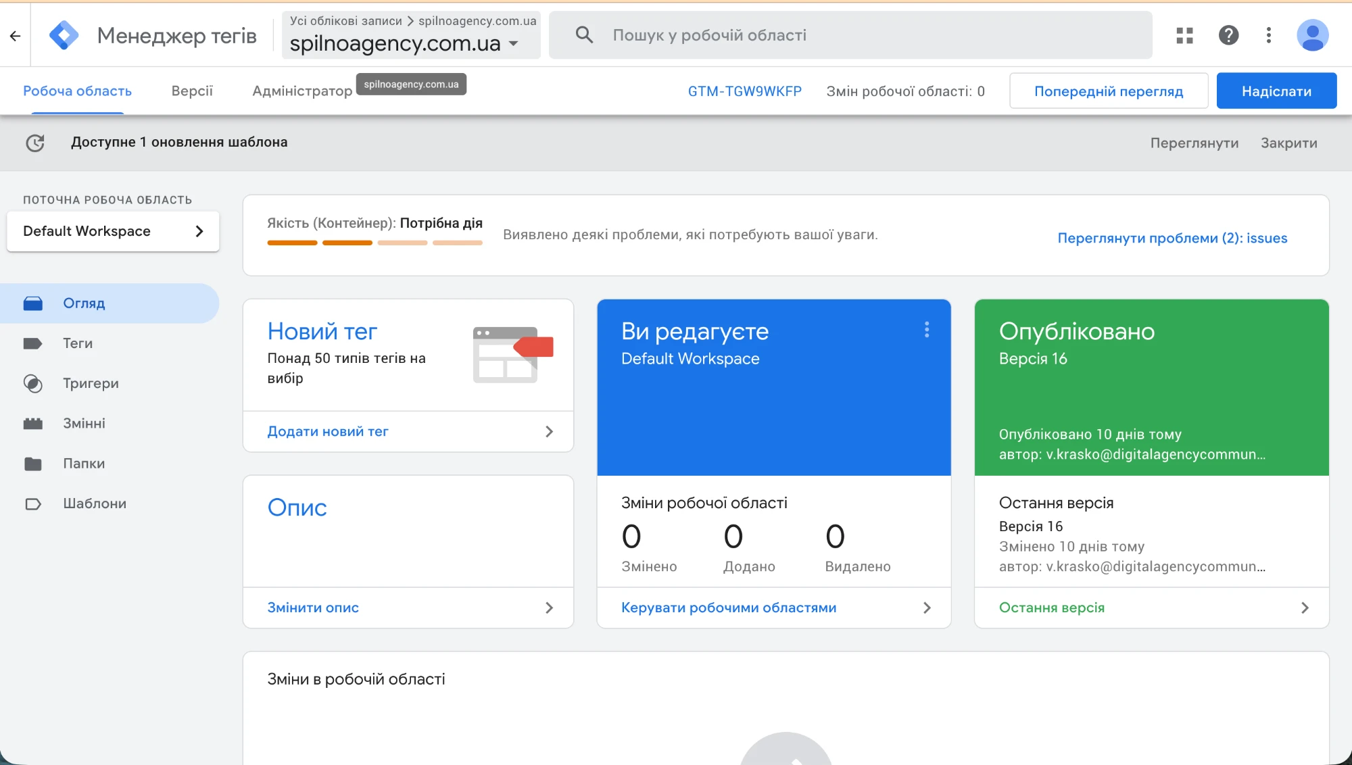Click the Теги tag icon
Screen dimensions: 1352x765
click(x=33, y=343)
